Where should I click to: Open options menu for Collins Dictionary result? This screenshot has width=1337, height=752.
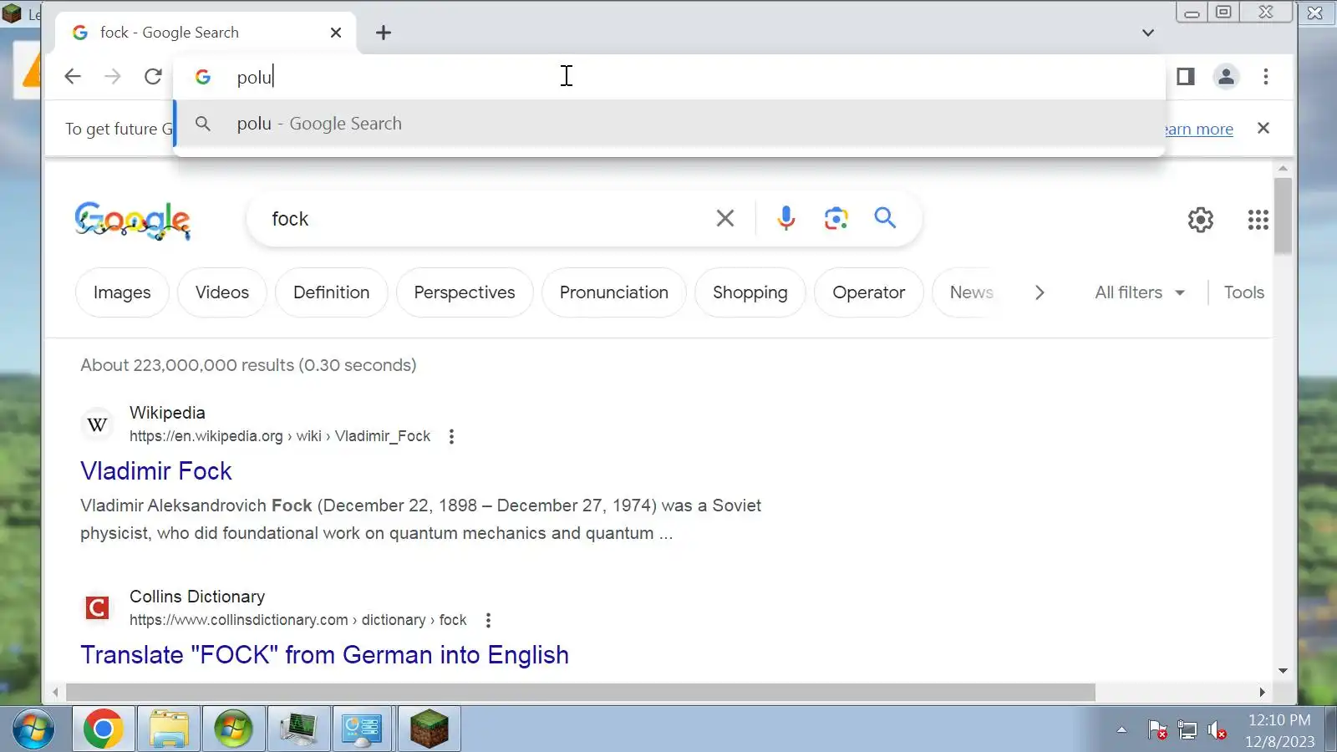pos(488,620)
